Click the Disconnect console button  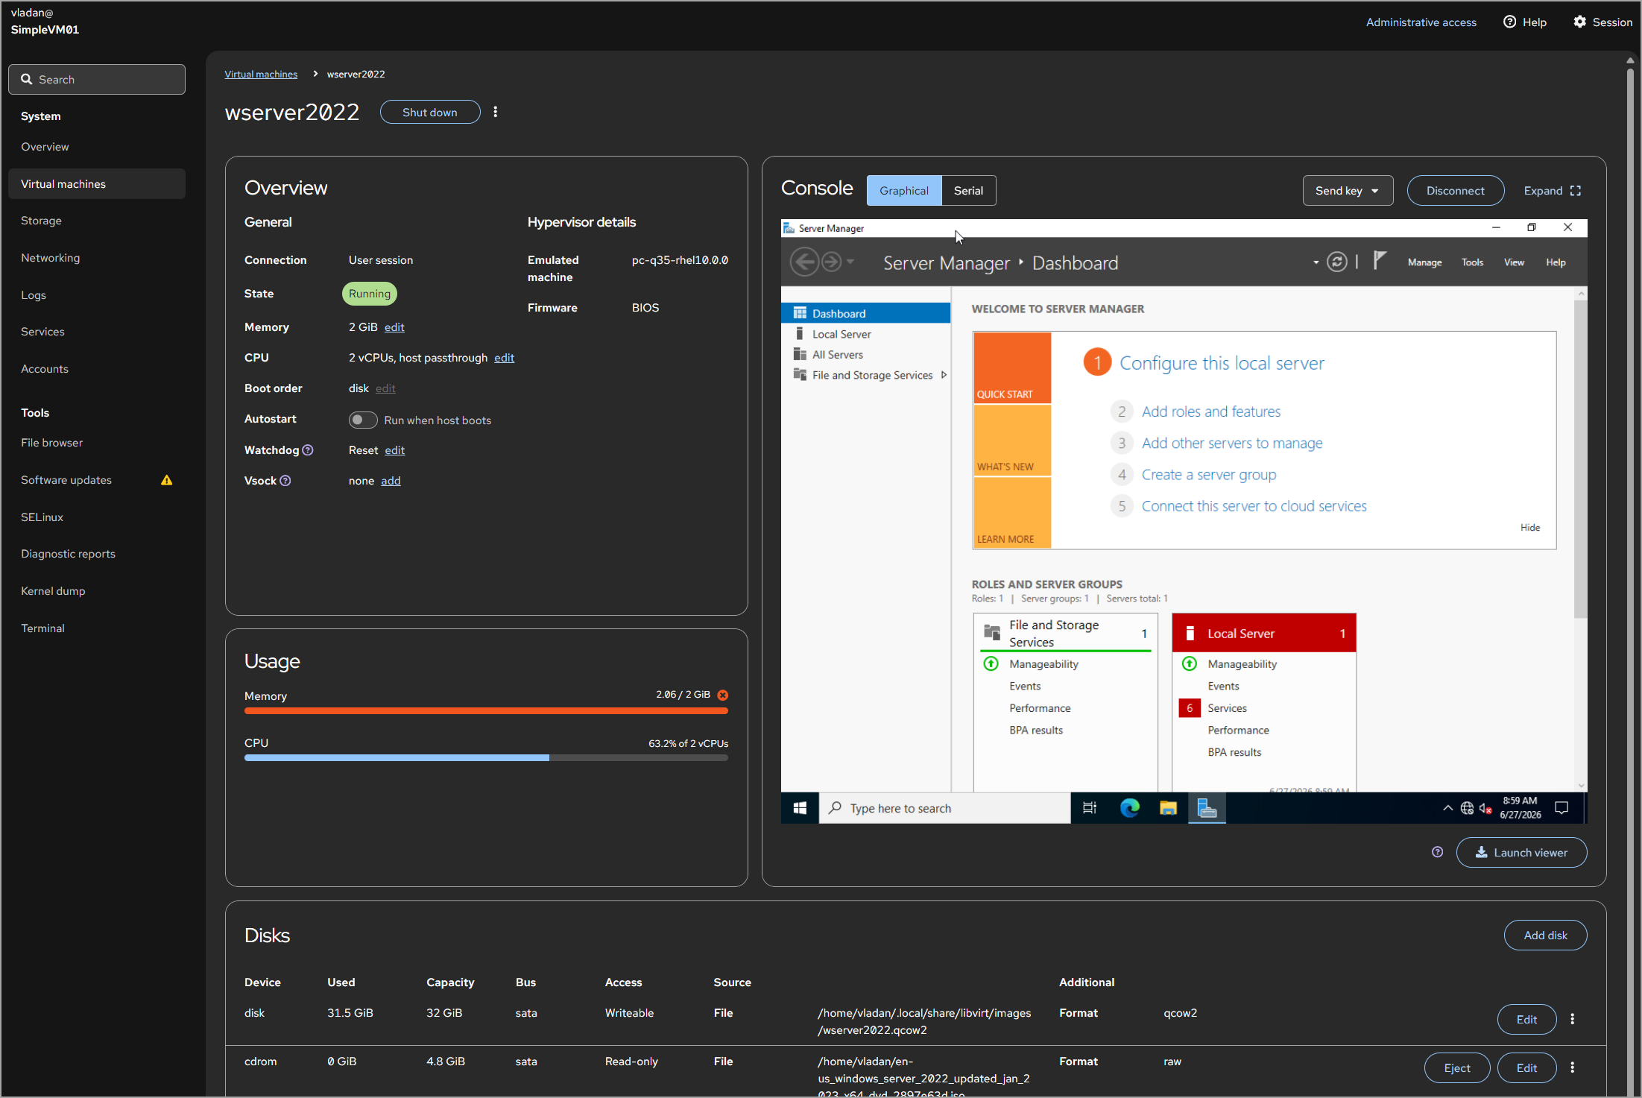click(x=1455, y=191)
